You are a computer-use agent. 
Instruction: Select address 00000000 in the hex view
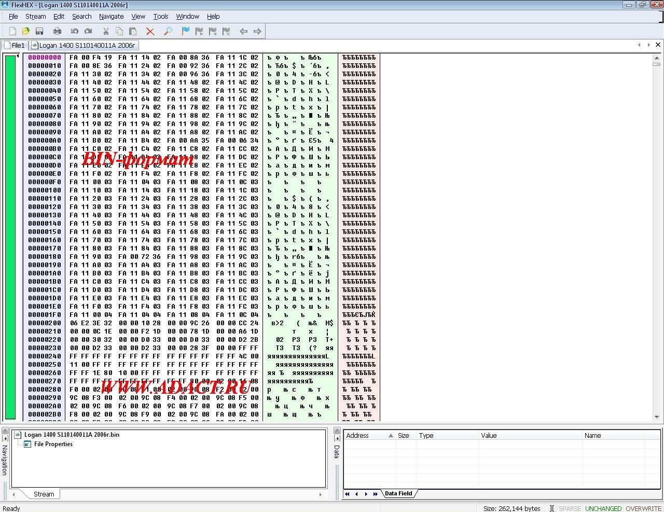tap(45, 57)
